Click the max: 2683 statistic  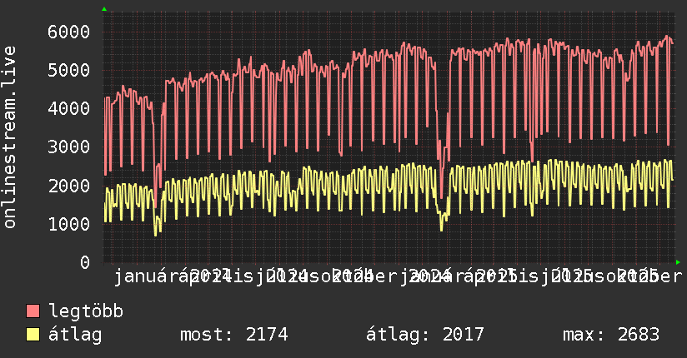pyautogui.click(x=611, y=335)
